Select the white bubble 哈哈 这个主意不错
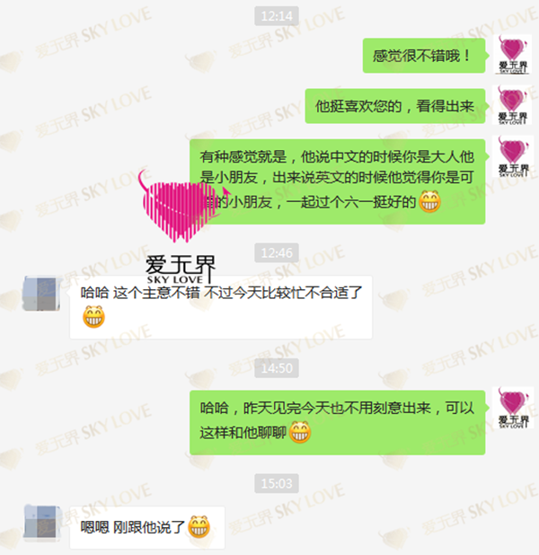539x555 pixels. click(x=221, y=307)
